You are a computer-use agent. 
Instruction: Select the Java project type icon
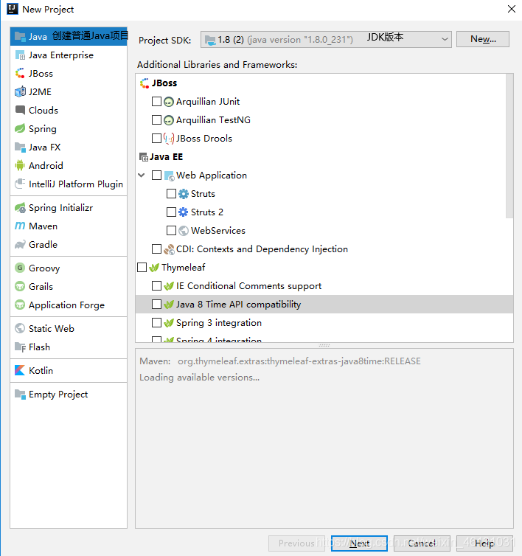tap(20, 37)
